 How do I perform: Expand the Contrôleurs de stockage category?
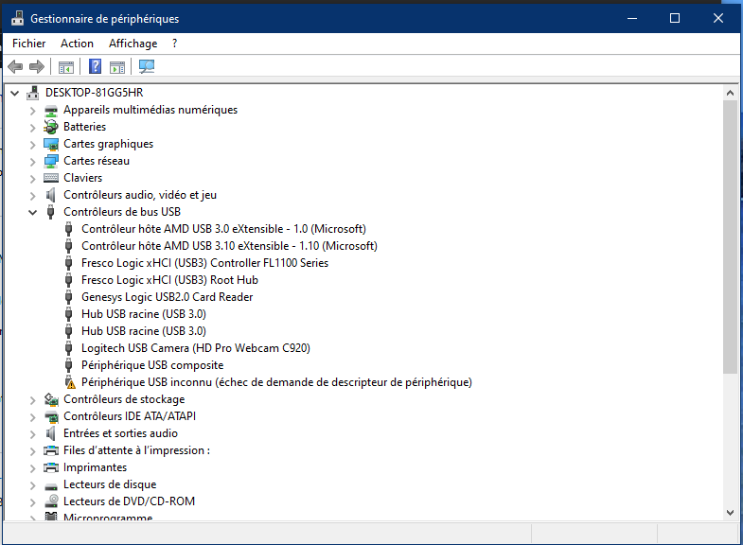point(32,399)
